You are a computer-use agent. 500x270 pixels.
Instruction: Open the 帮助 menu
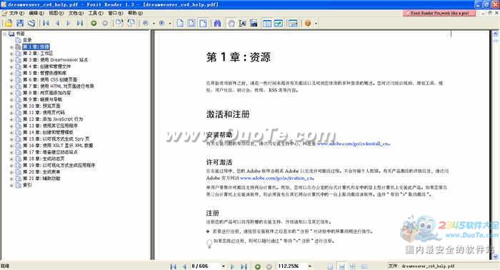point(135,13)
